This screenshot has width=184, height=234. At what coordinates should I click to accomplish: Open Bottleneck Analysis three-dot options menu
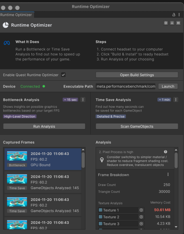click(x=83, y=100)
